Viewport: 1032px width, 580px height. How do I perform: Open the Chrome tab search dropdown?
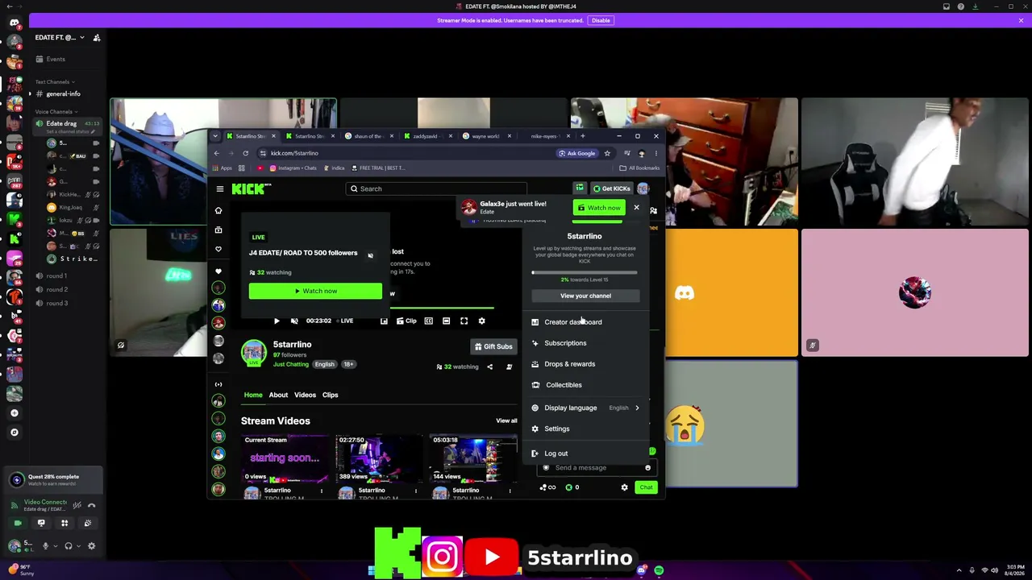(x=215, y=136)
